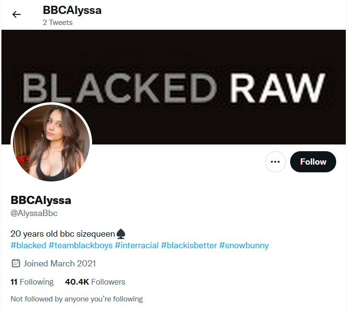Click the spade emoji in the bio
The image size is (352, 312).
click(x=121, y=234)
